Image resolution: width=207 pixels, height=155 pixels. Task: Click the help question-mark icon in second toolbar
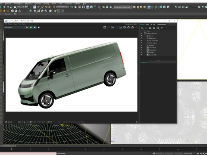(x=62, y=11)
